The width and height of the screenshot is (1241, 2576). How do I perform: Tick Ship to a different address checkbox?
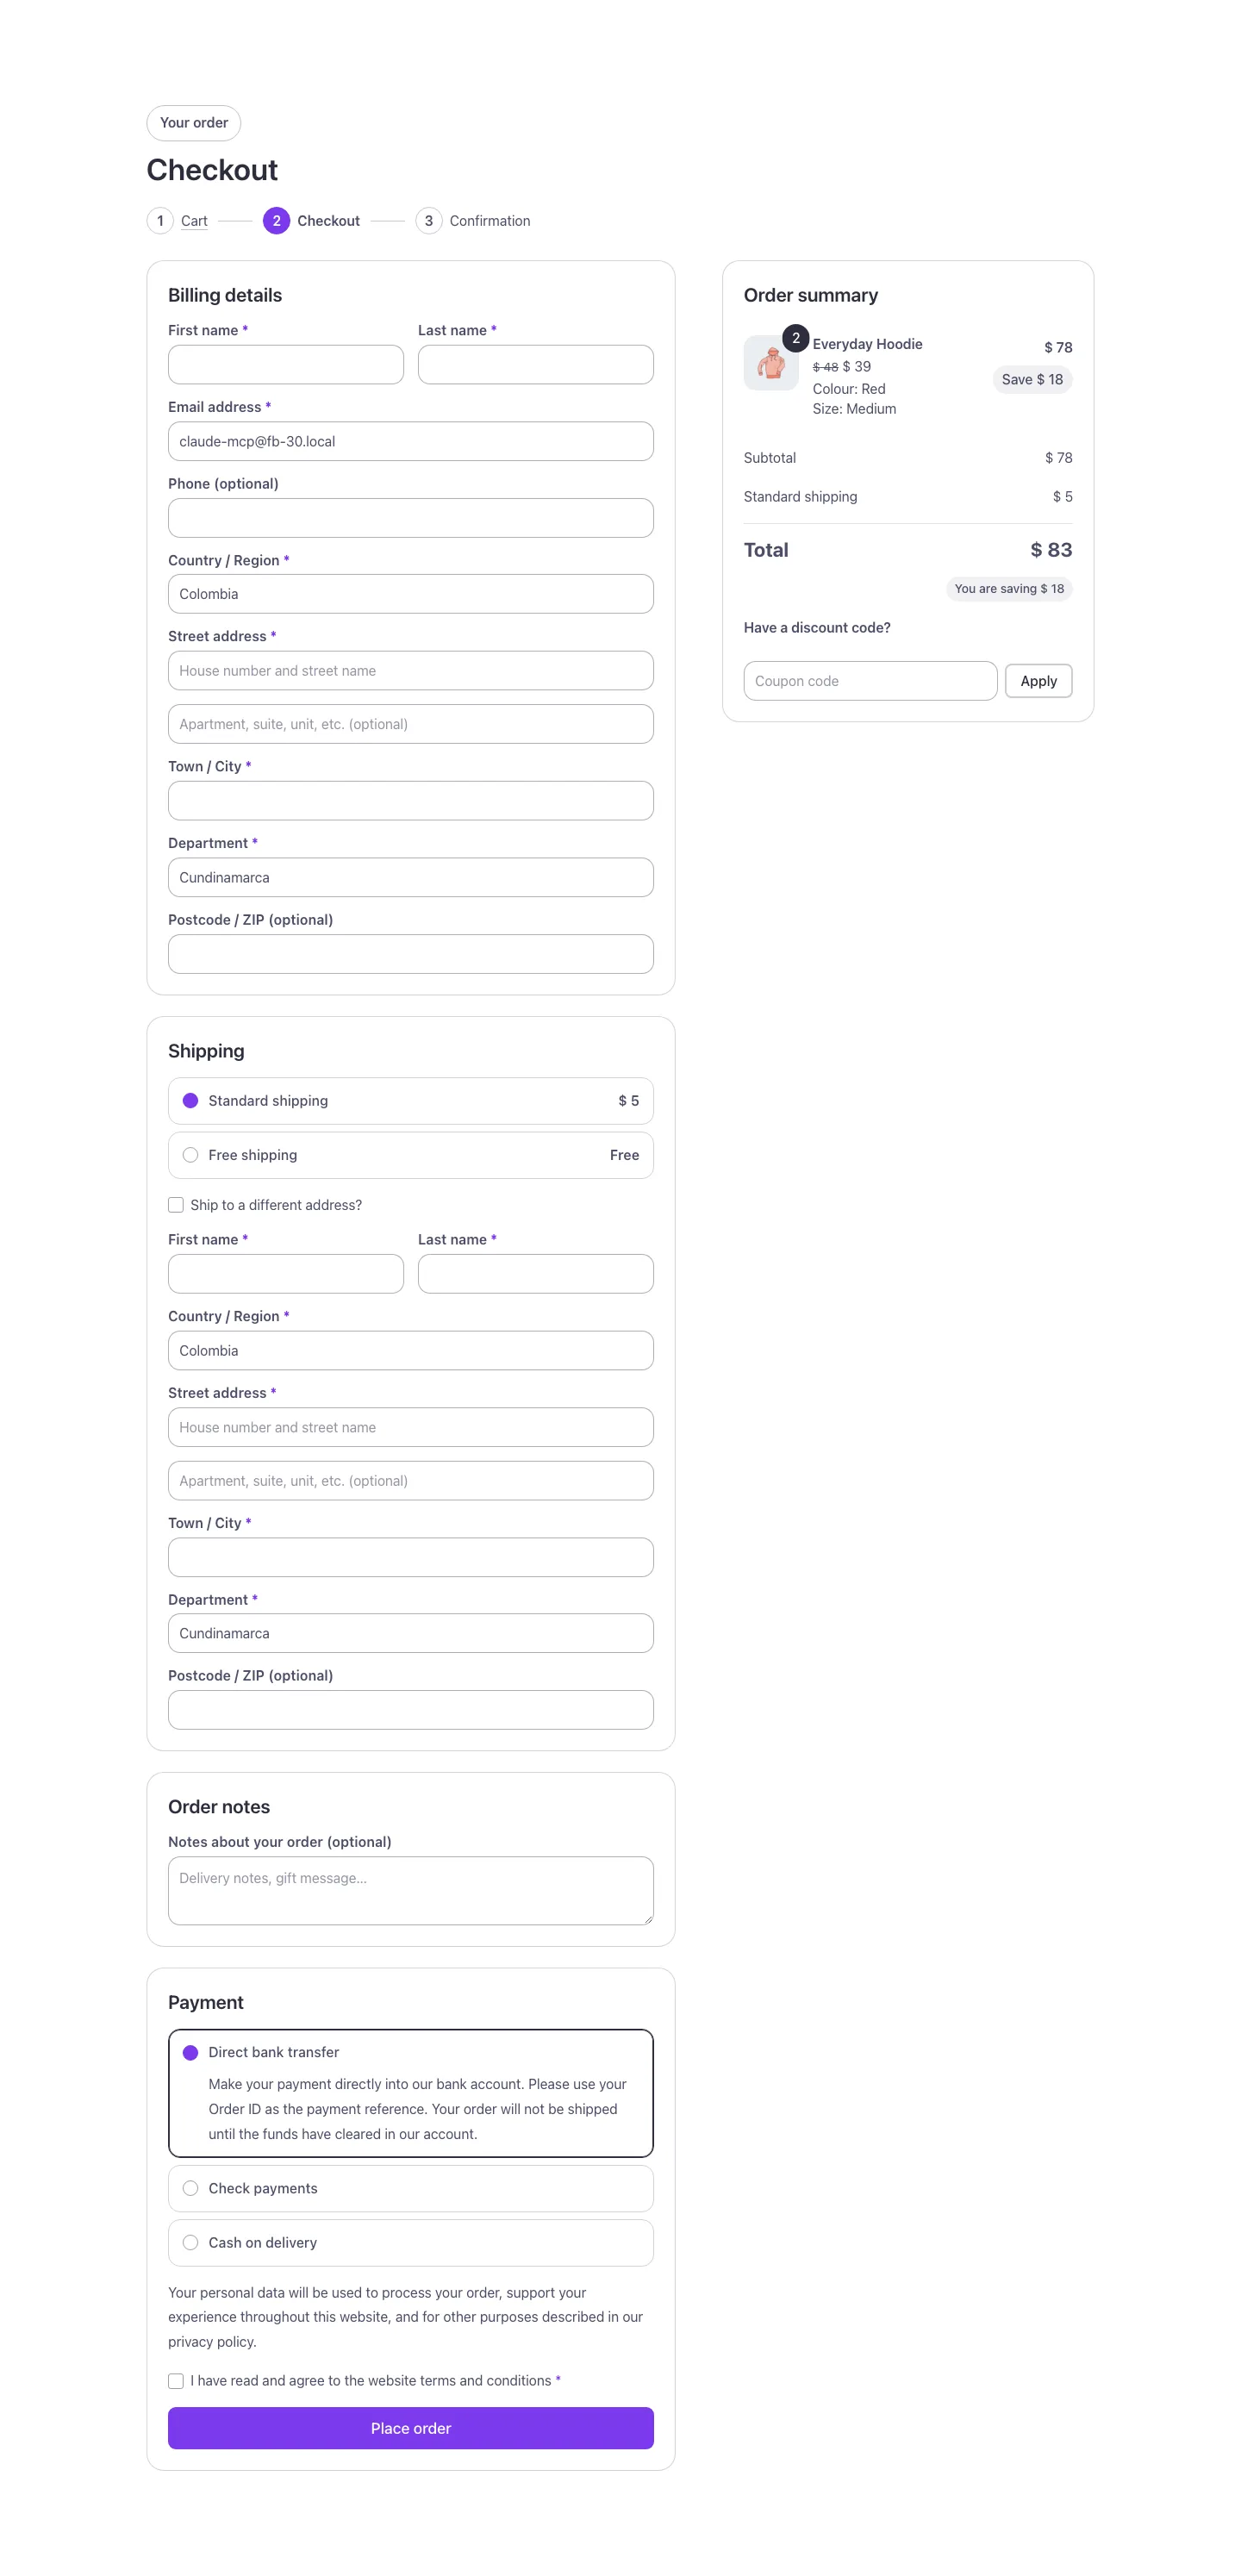pos(176,1205)
